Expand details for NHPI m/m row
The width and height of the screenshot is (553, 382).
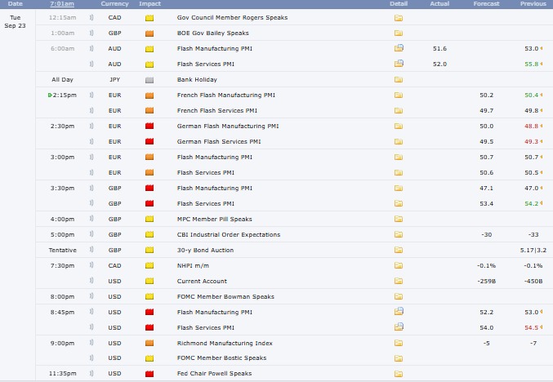[399, 265]
